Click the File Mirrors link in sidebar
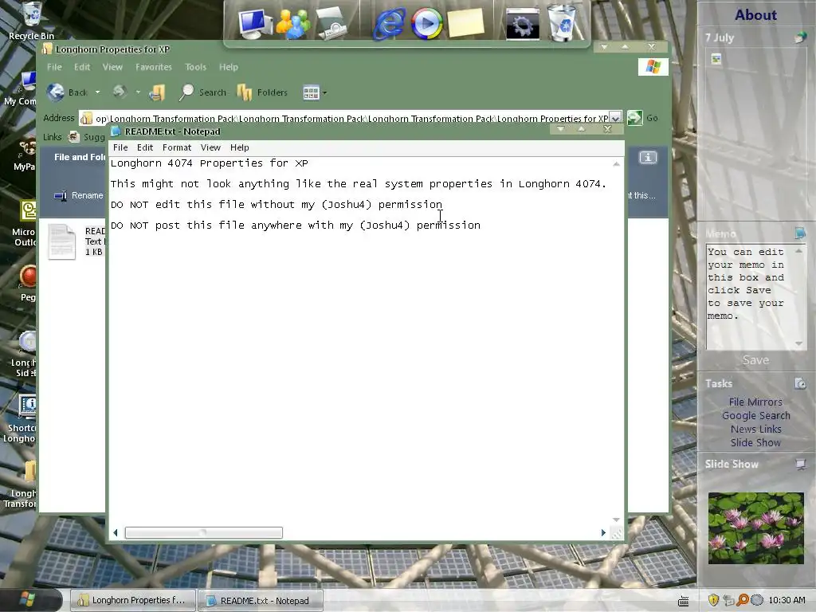This screenshot has height=612, width=816. (755, 402)
